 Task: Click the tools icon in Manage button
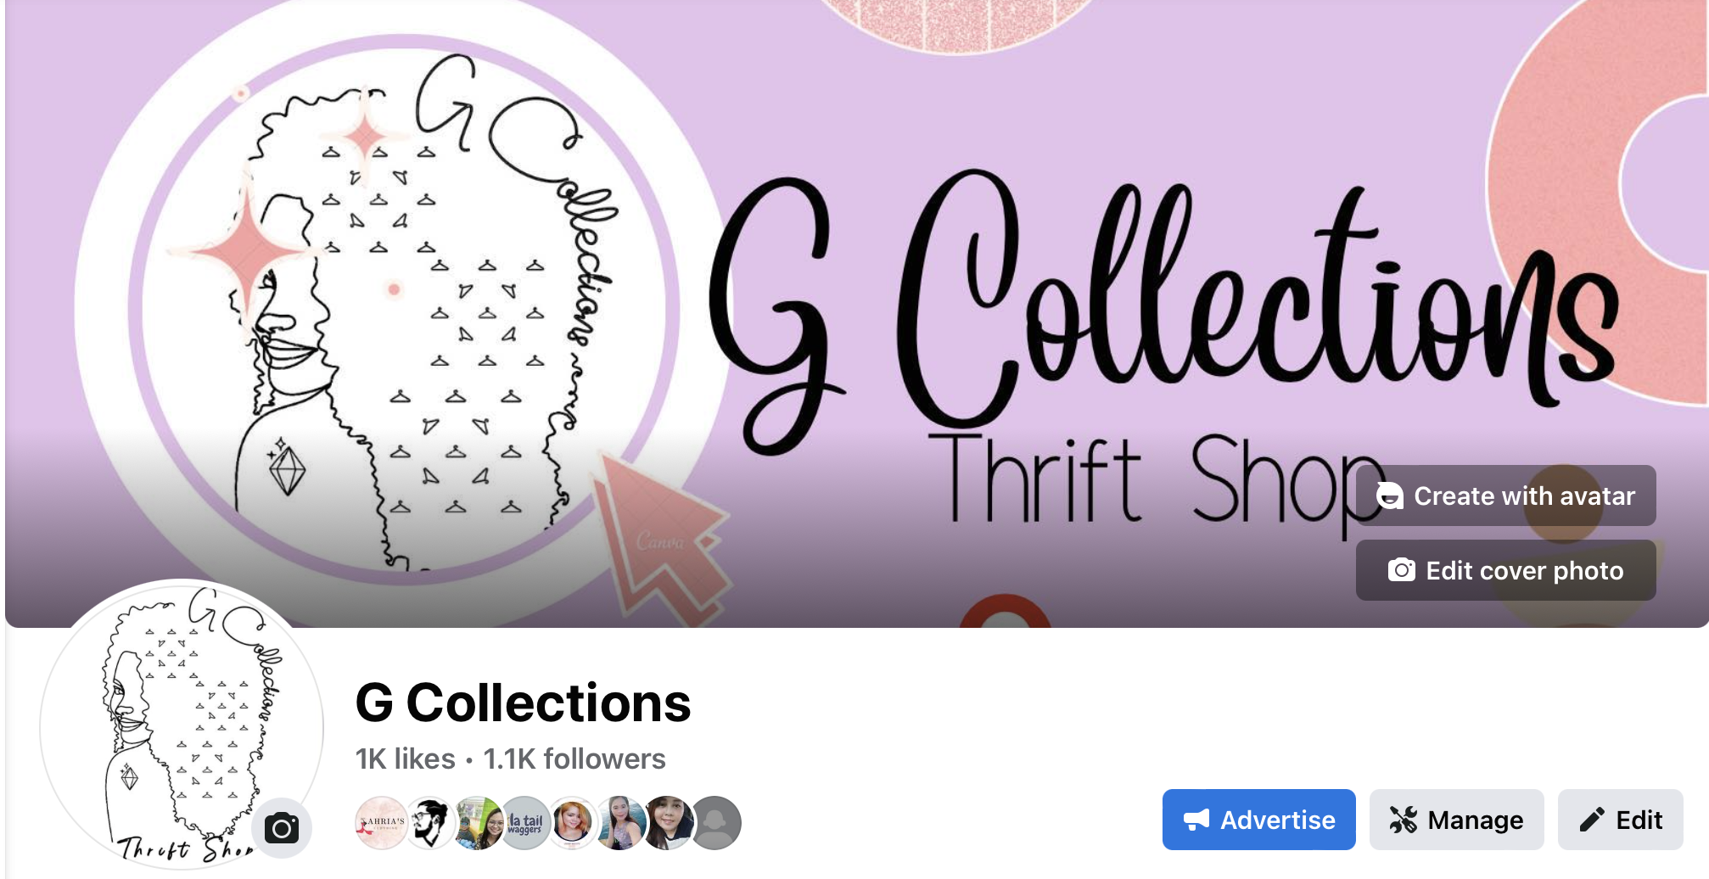pos(1404,820)
